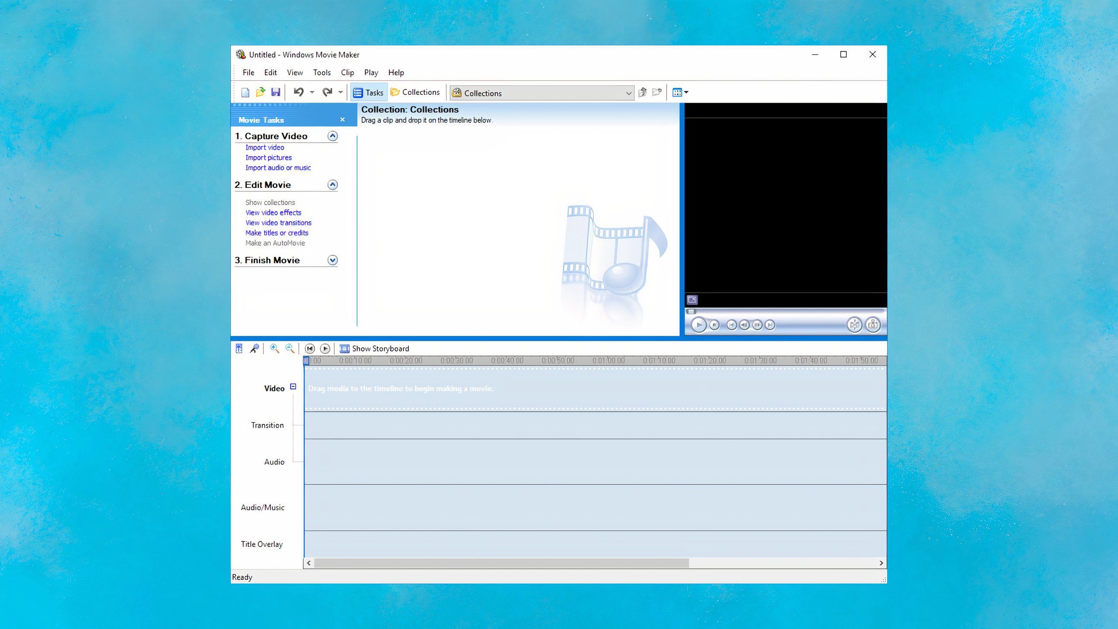Click the Undo icon

(x=300, y=92)
